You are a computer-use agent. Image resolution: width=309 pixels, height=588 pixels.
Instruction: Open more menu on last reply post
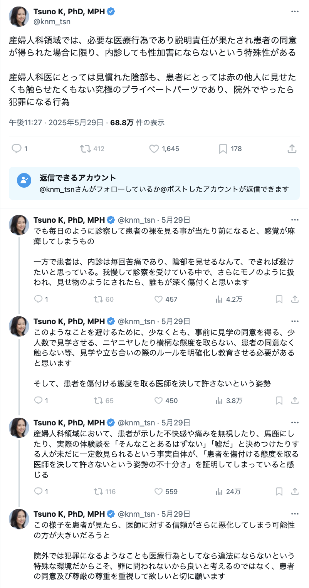[x=295, y=514]
